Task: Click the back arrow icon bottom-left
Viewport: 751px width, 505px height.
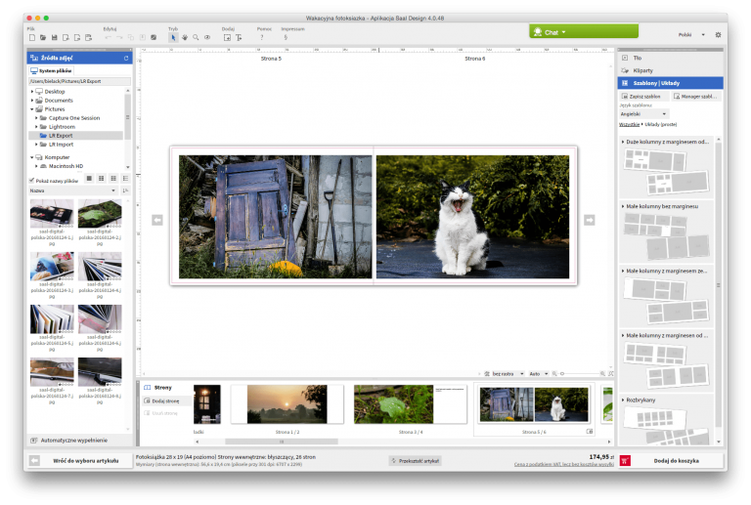Action: 34,460
